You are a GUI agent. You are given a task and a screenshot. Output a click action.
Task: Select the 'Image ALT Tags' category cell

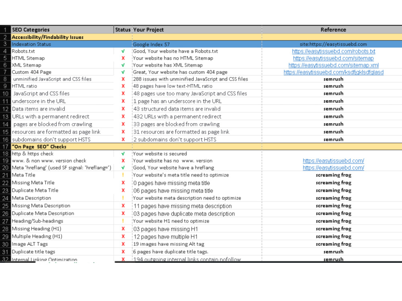(62, 244)
